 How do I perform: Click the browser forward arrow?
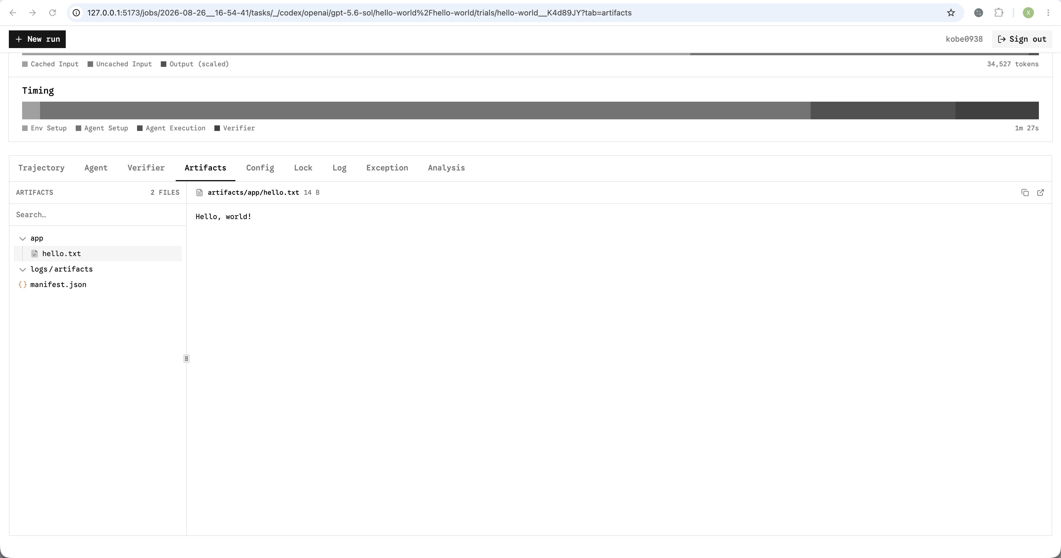pyautogui.click(x=33, y=13)
